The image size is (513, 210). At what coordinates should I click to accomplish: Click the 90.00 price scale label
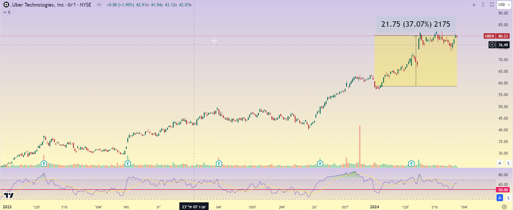503,13
